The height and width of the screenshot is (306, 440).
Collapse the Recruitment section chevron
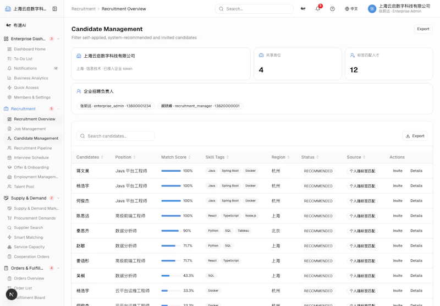pyautogui.click(x=58, y=108)
